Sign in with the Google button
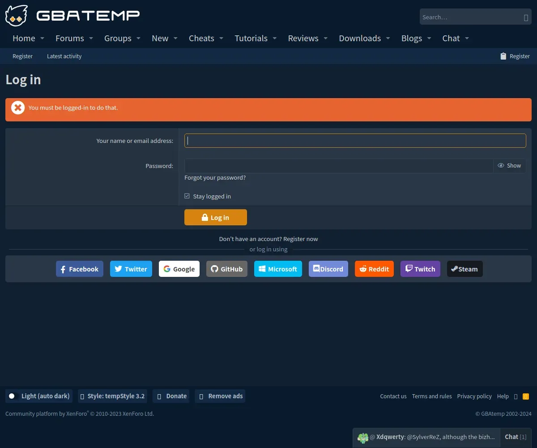The width and height of the screenshot is (537, 448). coord(179,269)
